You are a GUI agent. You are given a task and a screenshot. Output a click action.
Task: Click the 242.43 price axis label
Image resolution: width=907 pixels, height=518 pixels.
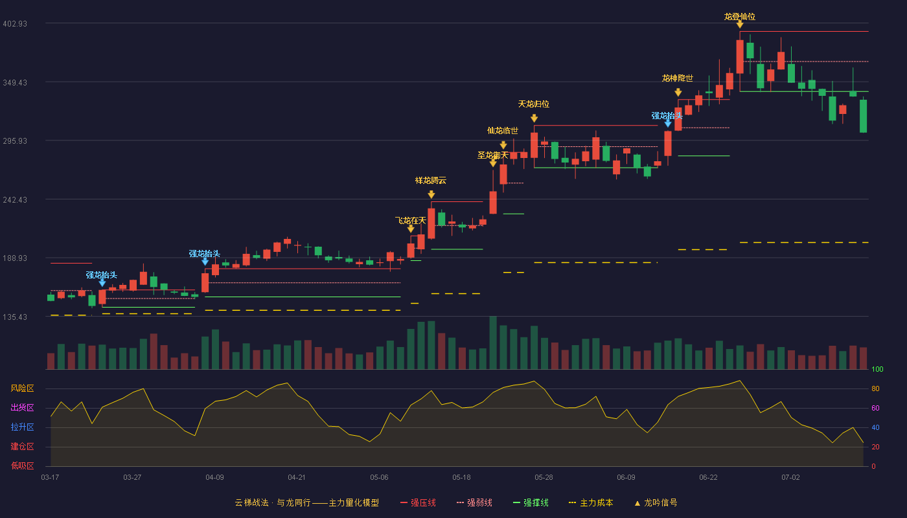(x=15, y=199)
